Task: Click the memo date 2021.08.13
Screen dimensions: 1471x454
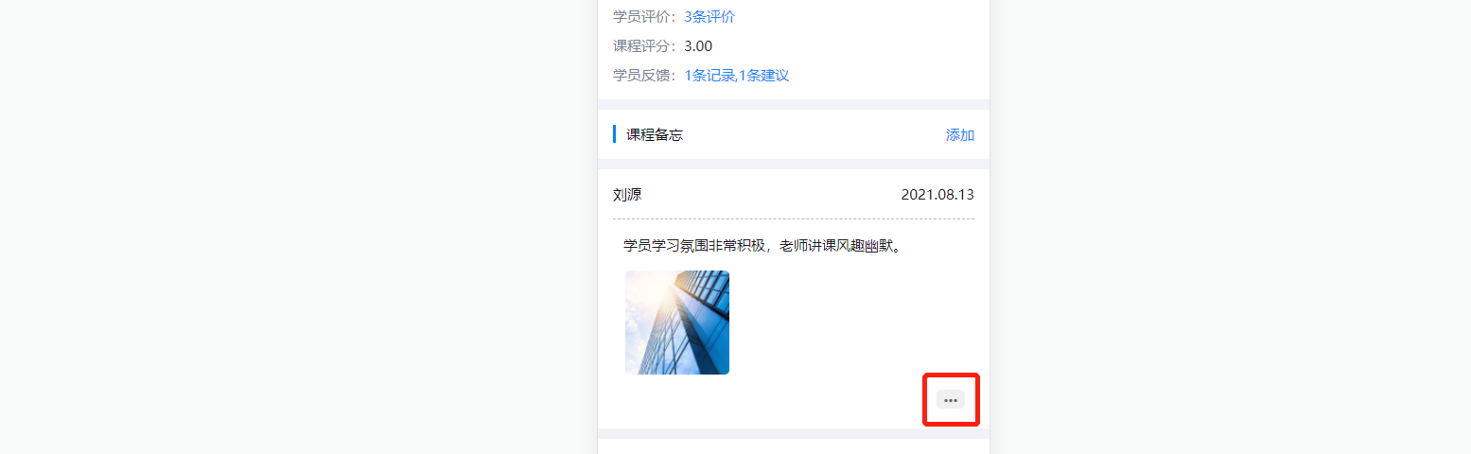Action: tap(937, 195)
